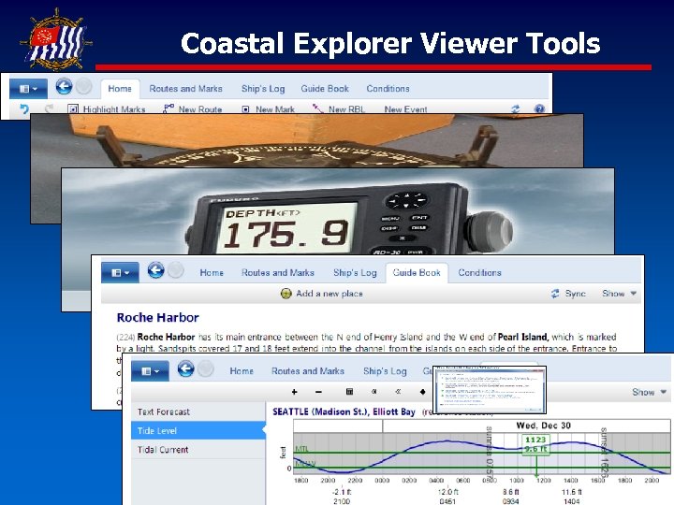Open application menu in Conditions window
The width and height of the screenshot is (674, 505).
click(150, 371)
